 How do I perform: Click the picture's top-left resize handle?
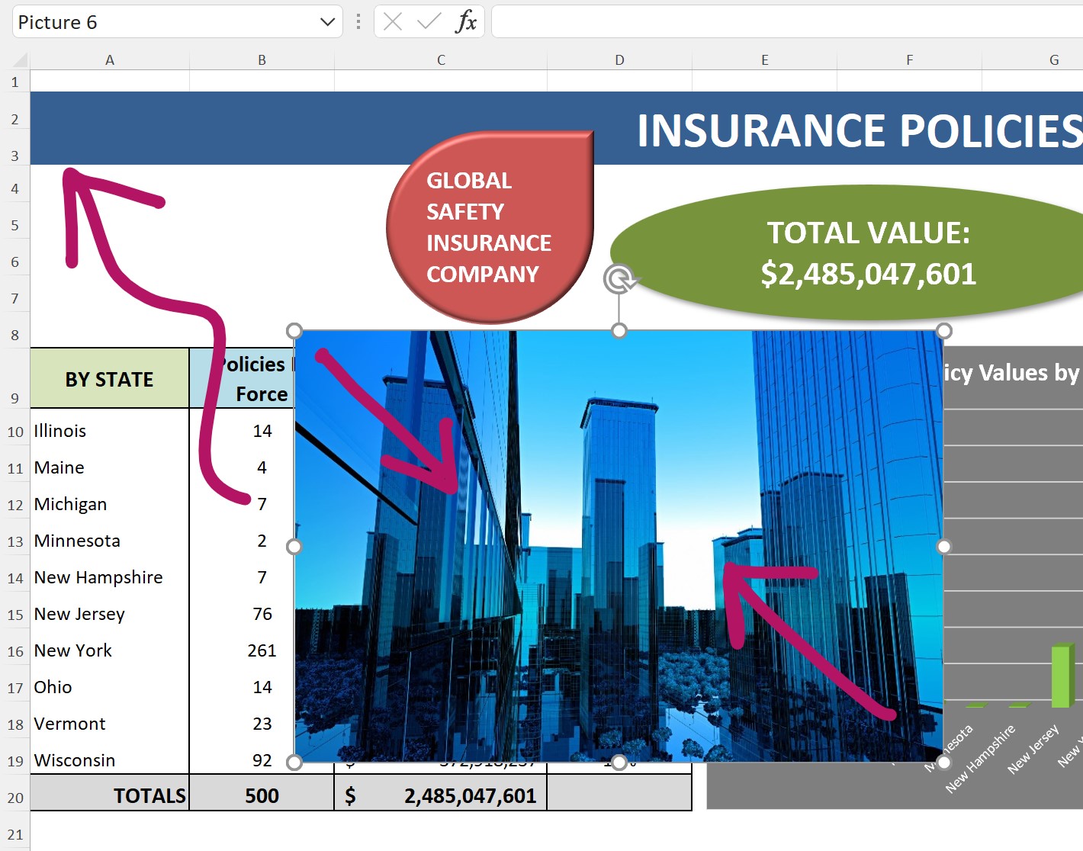click(294, 331)
